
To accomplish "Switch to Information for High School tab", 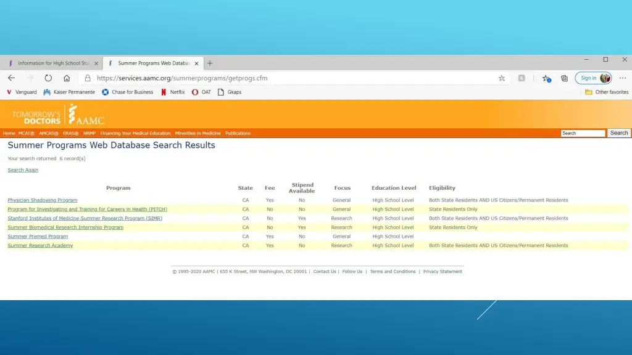I will pyautogui.click(x=52, y=63).
